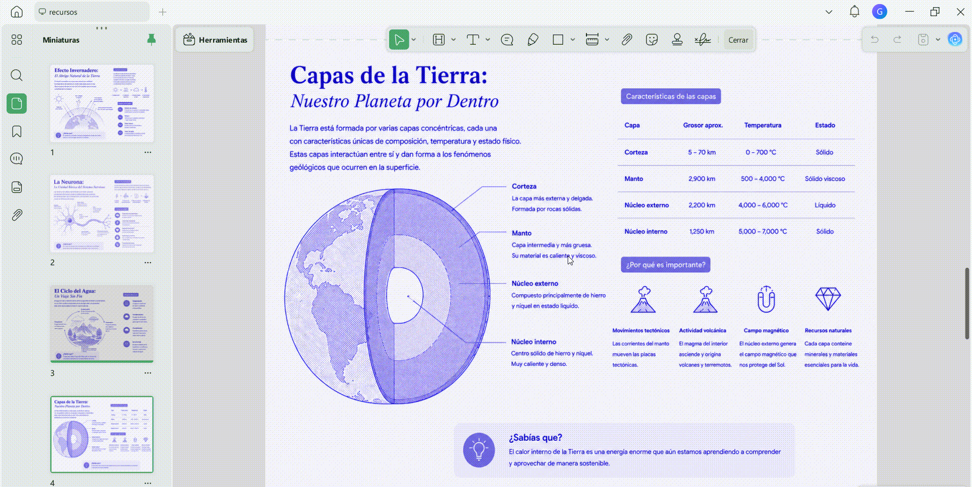972x487 pixels.
Task: Select the pointer selection tool
Action: [x=399, y=40]
